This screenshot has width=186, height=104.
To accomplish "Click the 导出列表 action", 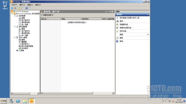I will 124,31.
